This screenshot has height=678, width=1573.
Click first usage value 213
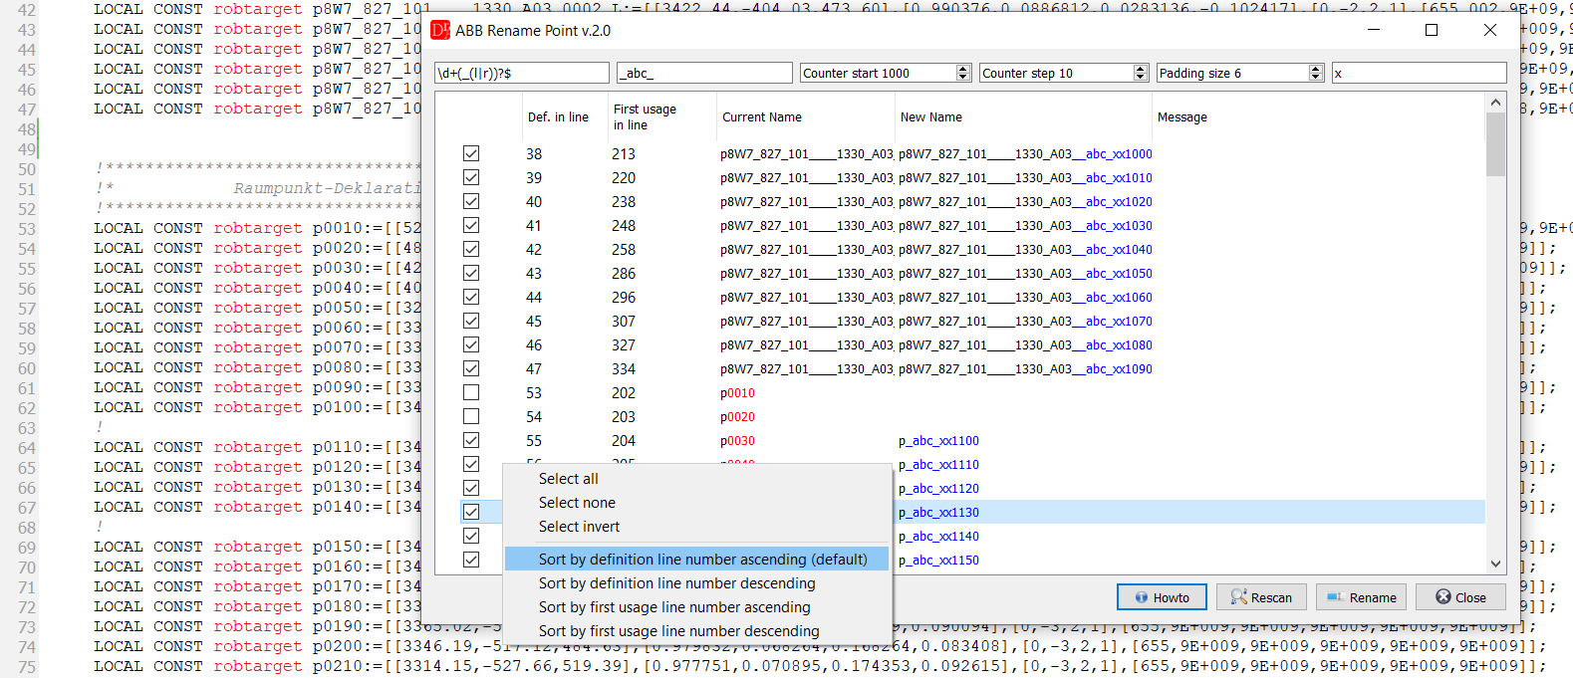tap(624, 154)
